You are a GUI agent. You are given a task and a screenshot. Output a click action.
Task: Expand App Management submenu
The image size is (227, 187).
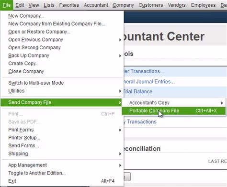pyautogui.click(x=62, y=165)
